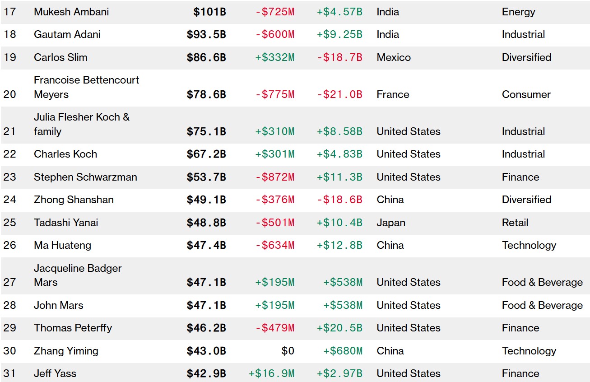The image size is (590, 382).
Task: Click Jeff Yass name link
Action: click(55, 373)
